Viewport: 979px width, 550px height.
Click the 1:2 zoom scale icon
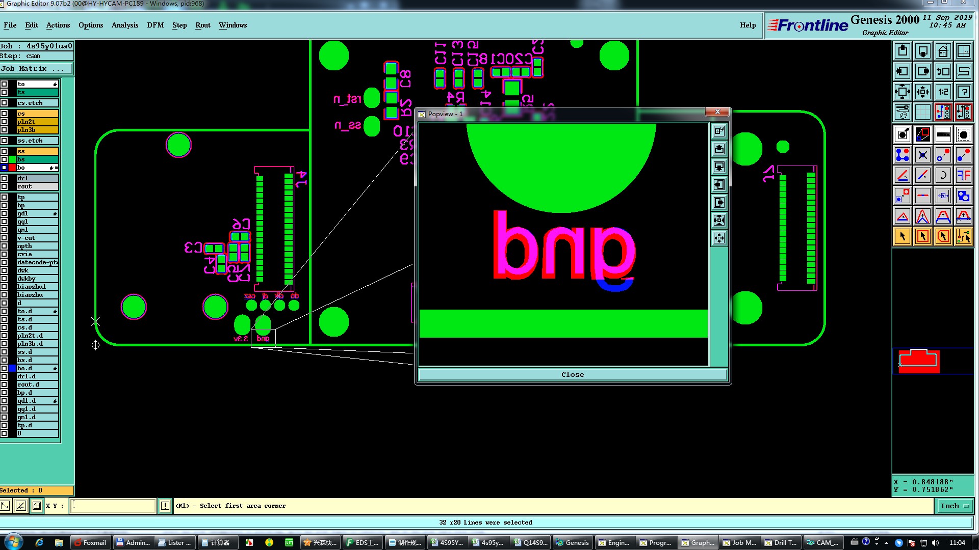[x=943, y=92]
